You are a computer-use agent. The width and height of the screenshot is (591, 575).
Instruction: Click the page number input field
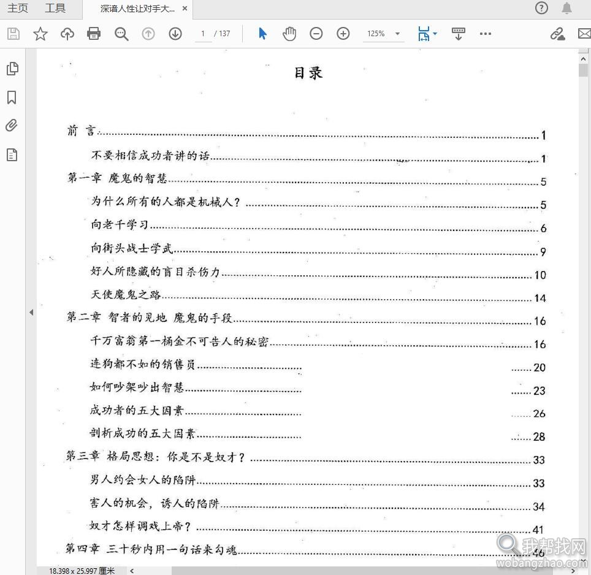point(203,34)
